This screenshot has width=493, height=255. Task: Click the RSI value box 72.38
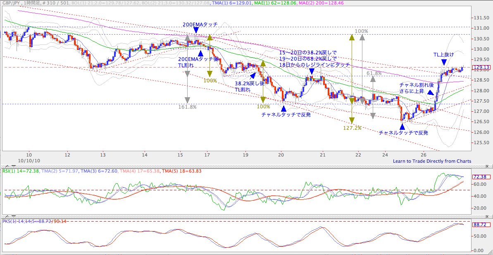click(481, 177)
